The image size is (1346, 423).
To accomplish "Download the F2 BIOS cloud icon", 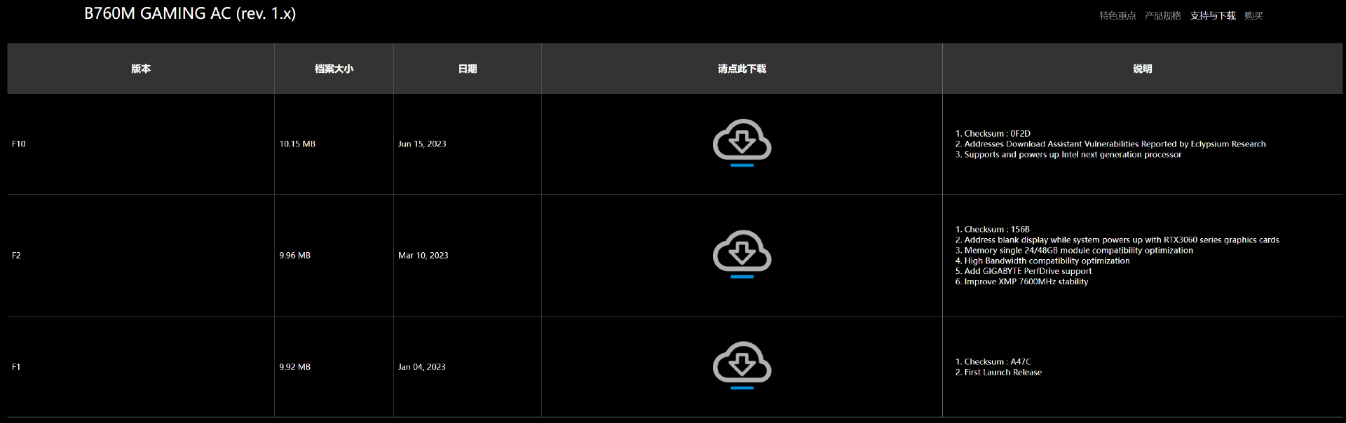I will 742,254.
